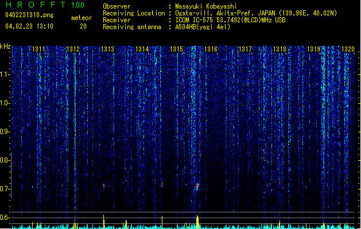361x229 pixels.
Task: Click the 1318 time marker
Action: (280, 49)
